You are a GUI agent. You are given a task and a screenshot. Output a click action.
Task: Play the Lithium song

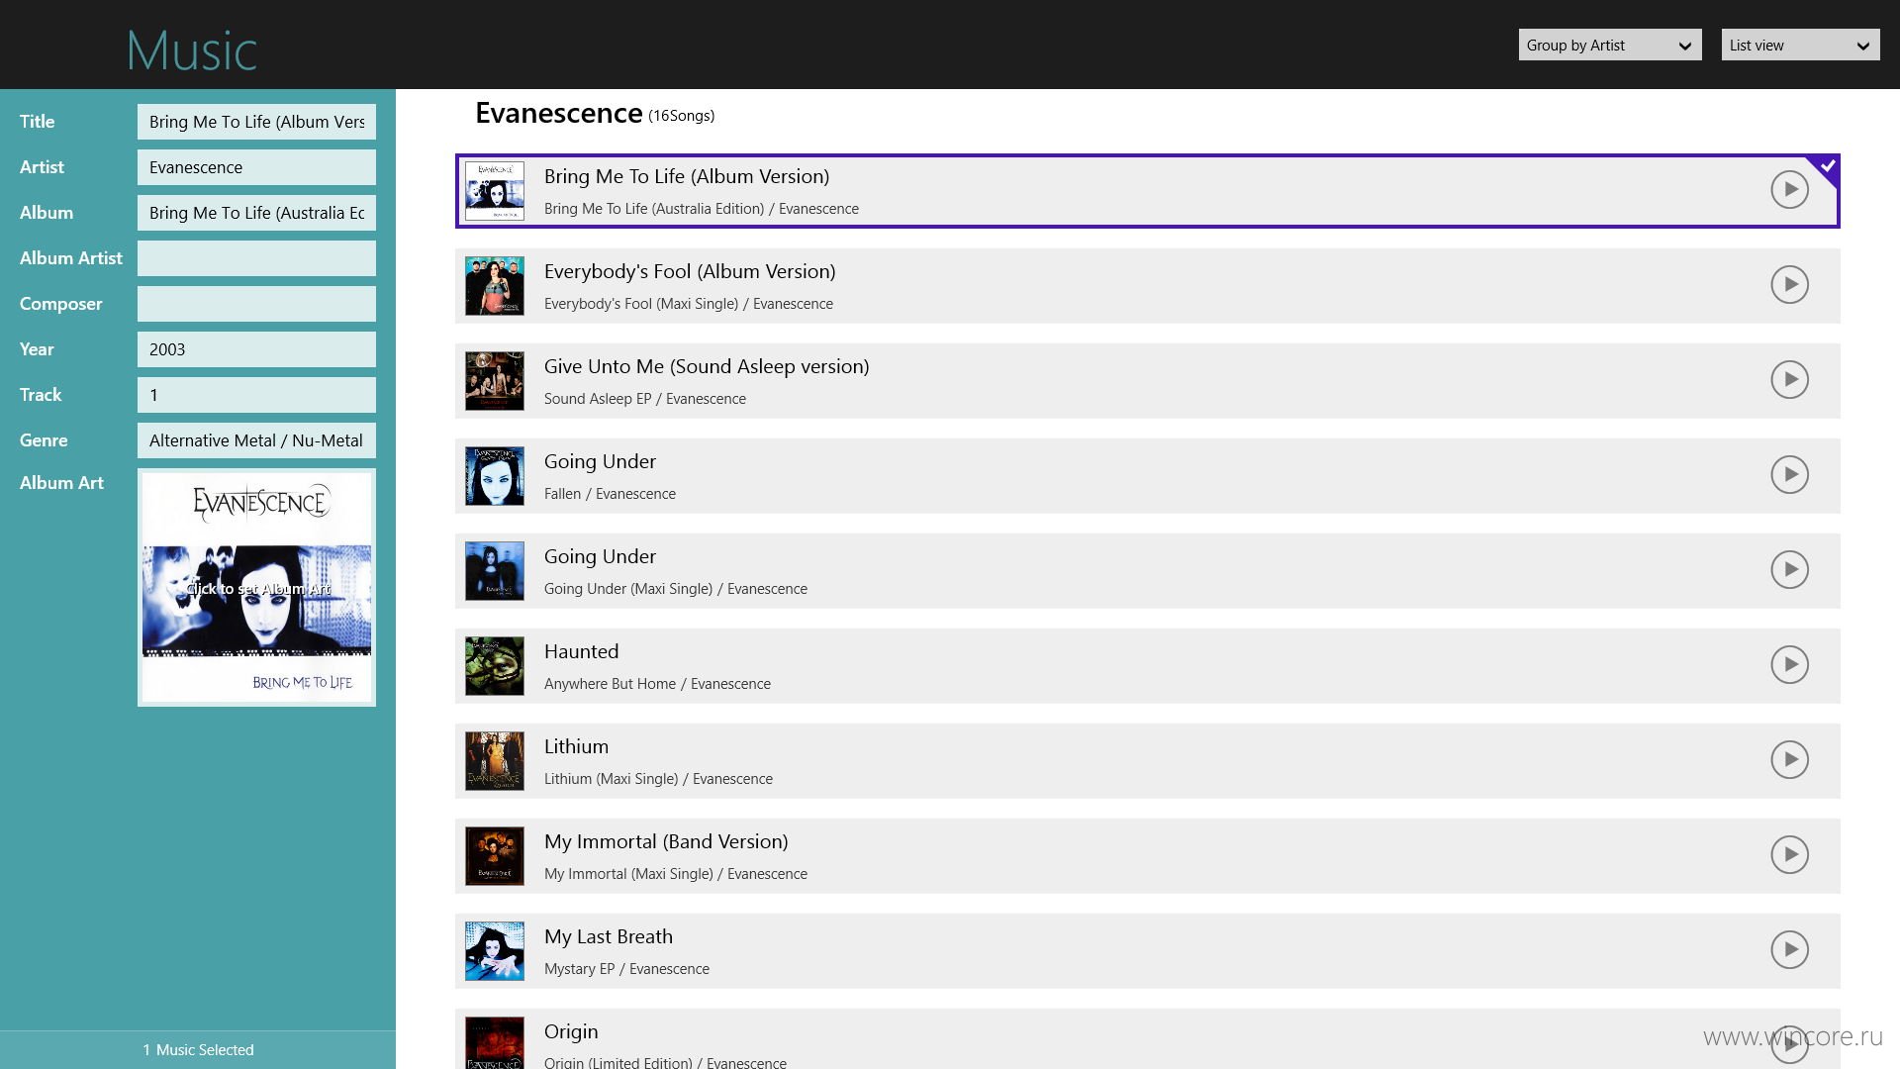[x=1789, y=759]
